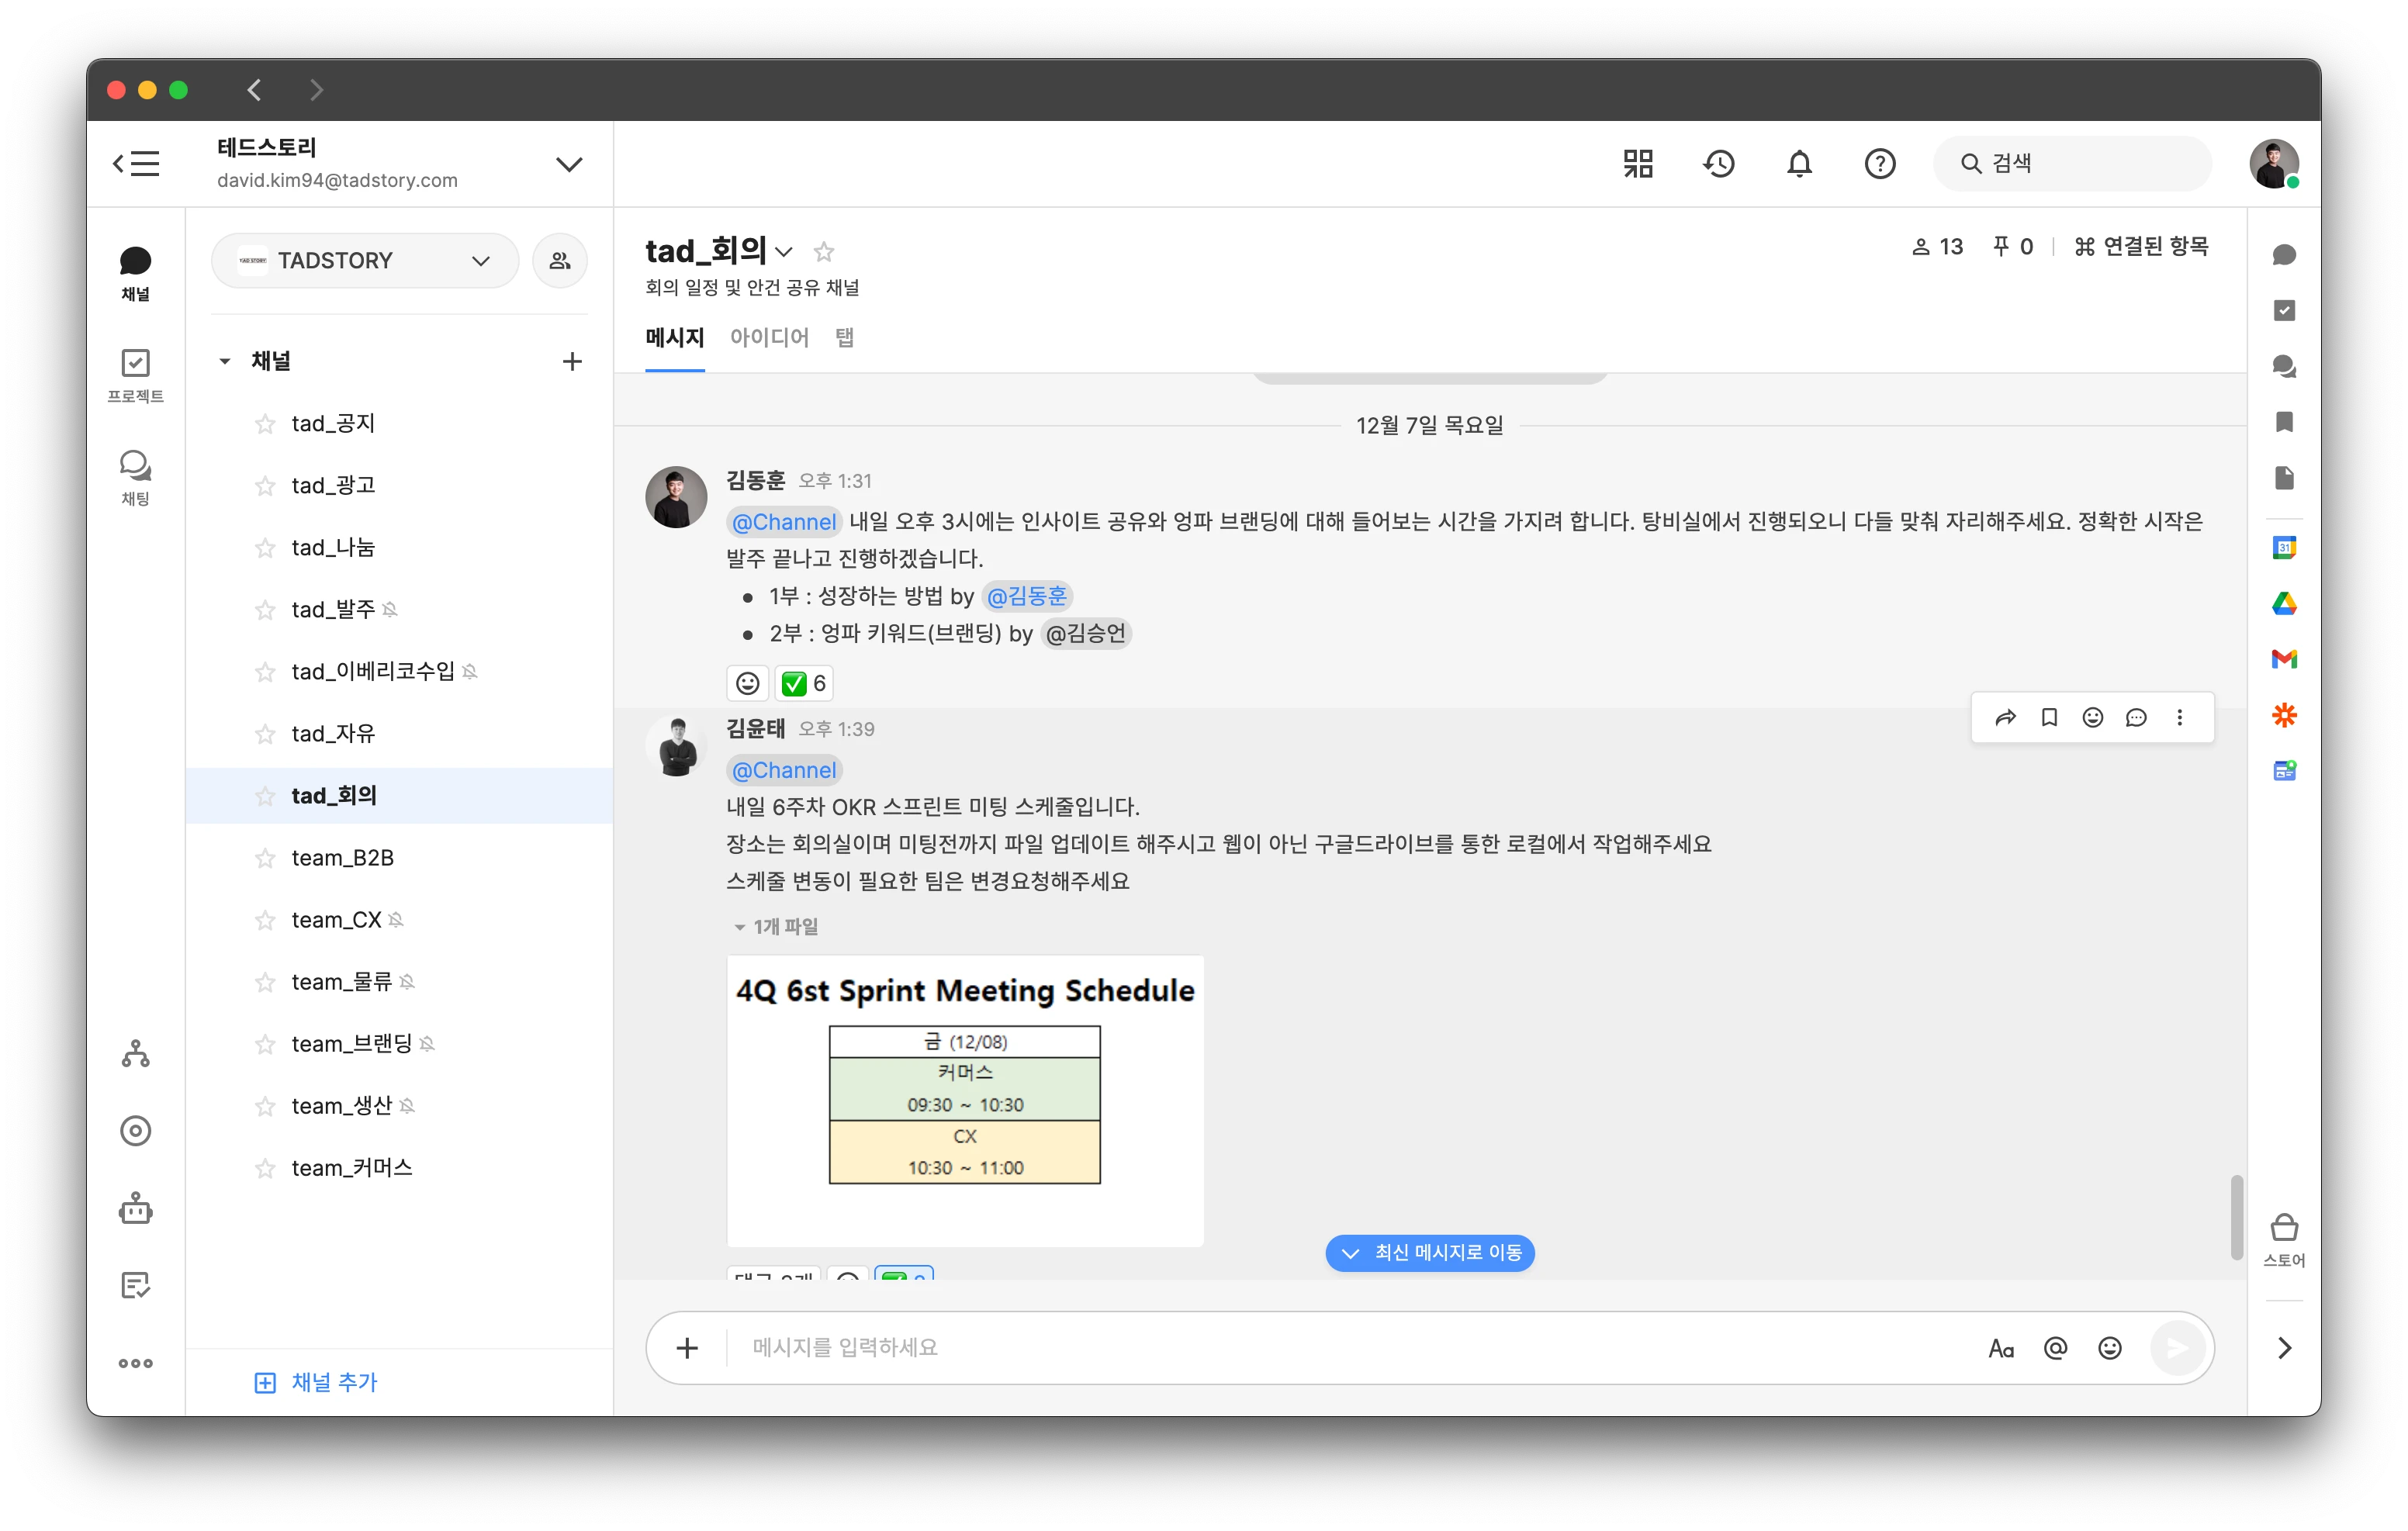Open Gmail in right sidebar
Viewport: 2408px width, 1531px height.
click(x=2284, y=659)
